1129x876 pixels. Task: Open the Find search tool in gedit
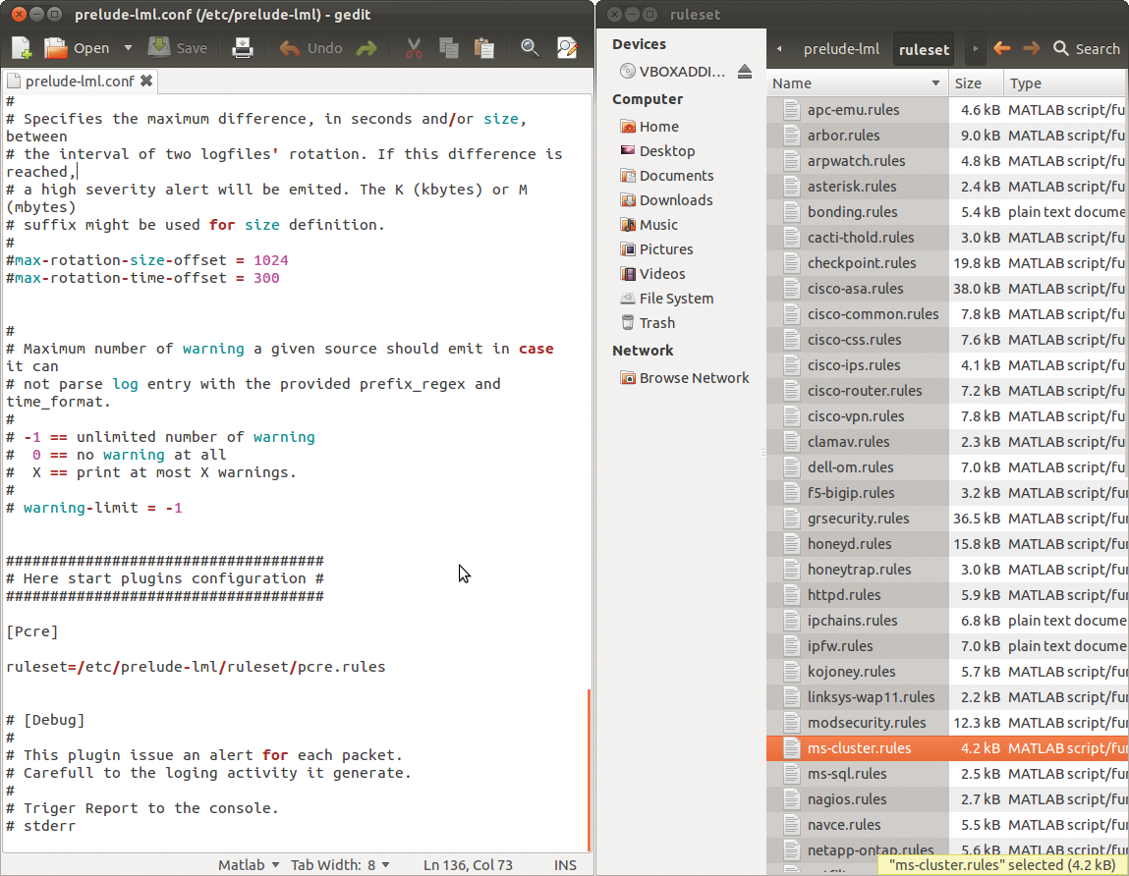click(x=530, y=48)
